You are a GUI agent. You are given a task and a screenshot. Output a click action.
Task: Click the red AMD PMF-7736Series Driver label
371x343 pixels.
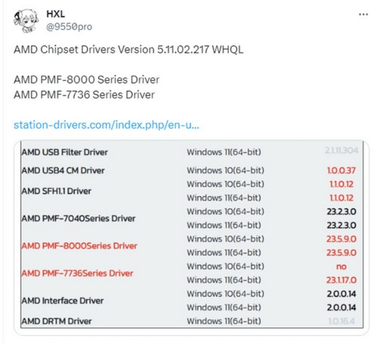point(77,273)
